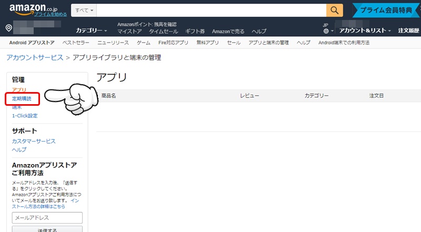Click the 注文日 column header
This screenshot has width=421, height=232.
tap(376, 96)
